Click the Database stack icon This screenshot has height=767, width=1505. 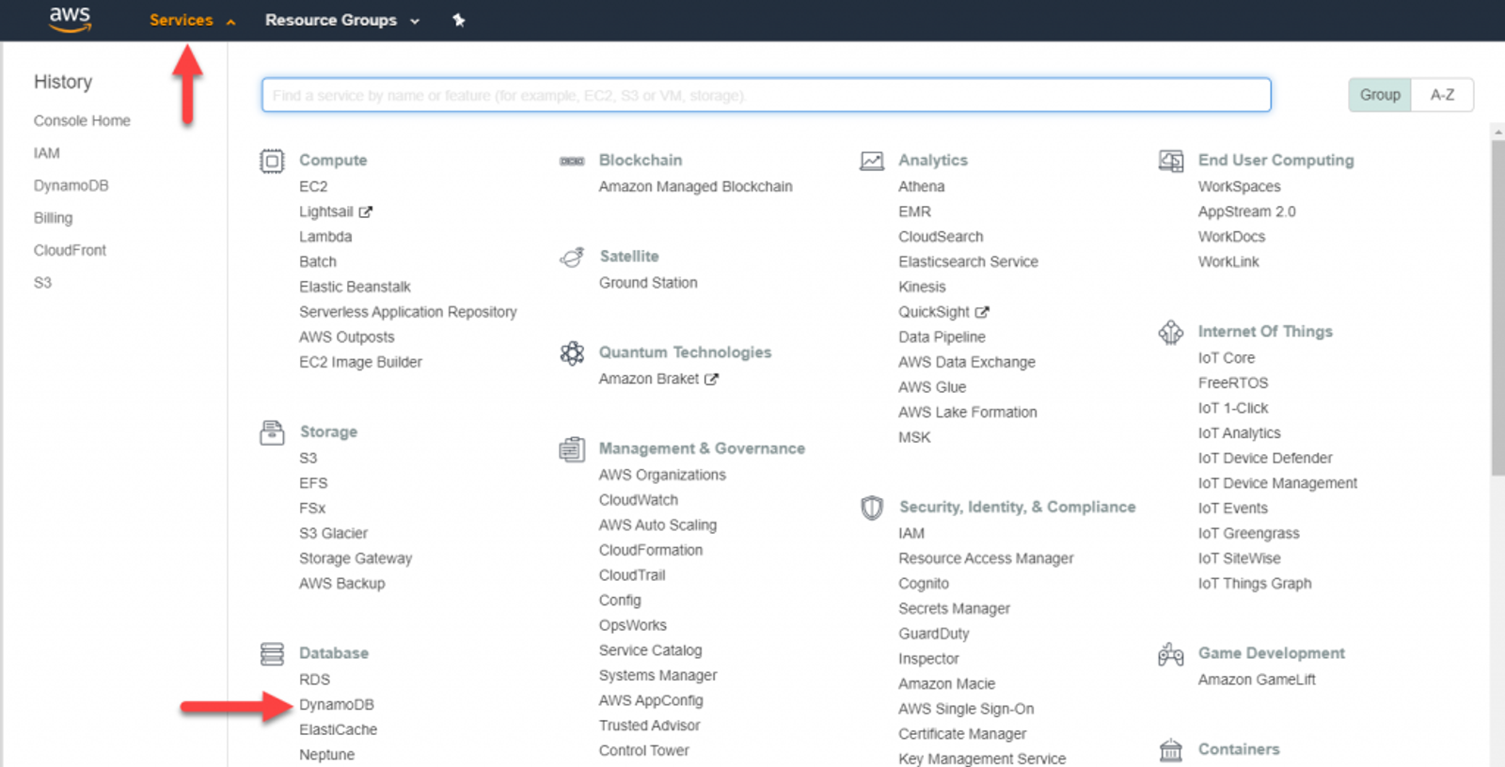pos(272,653)
